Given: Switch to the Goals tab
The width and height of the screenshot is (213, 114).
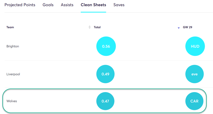Looking at the screenshot, I should point(48,5).
